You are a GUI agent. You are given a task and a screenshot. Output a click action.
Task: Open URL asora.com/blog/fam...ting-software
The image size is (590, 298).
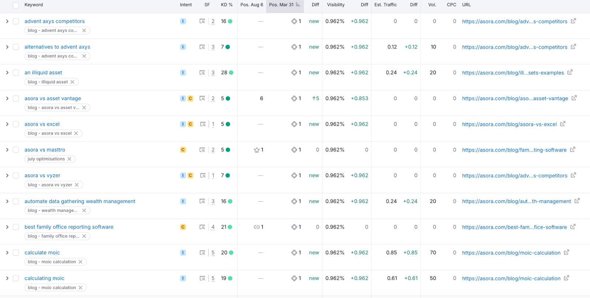[514, 150]
